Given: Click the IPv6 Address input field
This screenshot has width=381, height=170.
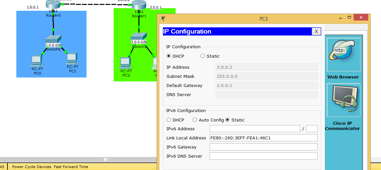Looking at the screenshot, I should (x=255, y=129).
